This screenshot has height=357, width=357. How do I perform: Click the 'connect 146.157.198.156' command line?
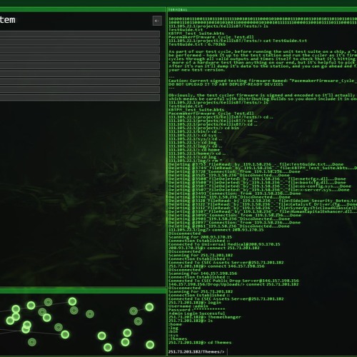pyautogui.click(x=216, y=266)
